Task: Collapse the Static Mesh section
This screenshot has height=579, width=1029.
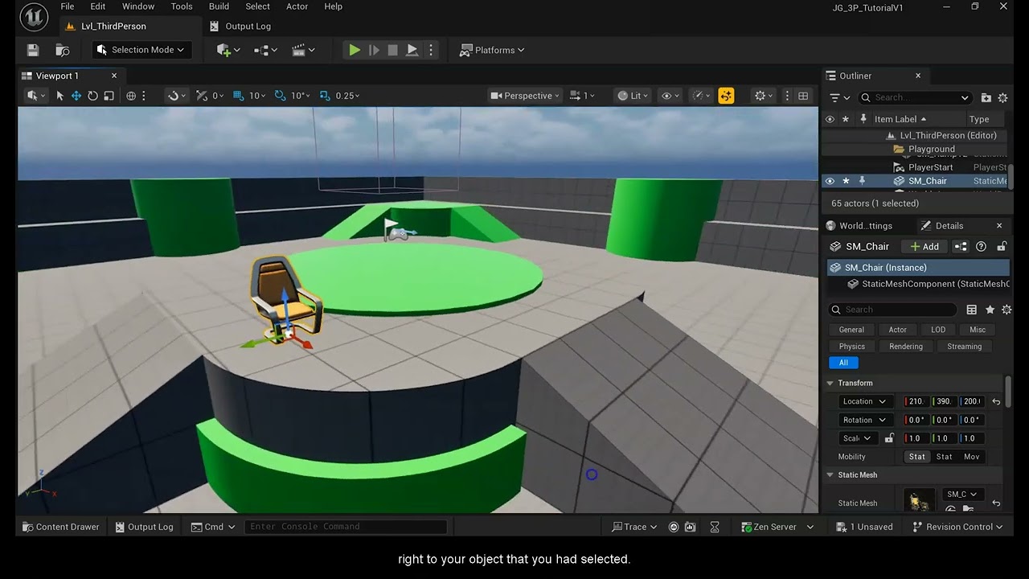Action: (x=830, y=475)
